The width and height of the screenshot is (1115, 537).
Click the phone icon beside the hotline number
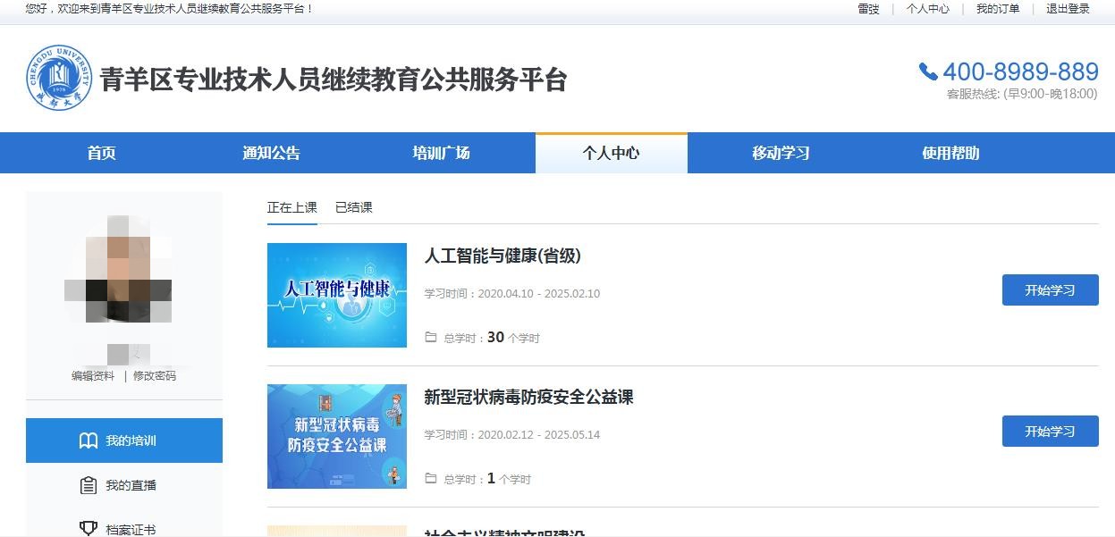pyautogui.click(x=928, y=71)
